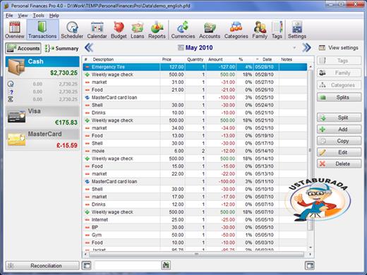Click the green icon beside the bottom search field
The image size is (367, 275).
click(x=166, y=266)
